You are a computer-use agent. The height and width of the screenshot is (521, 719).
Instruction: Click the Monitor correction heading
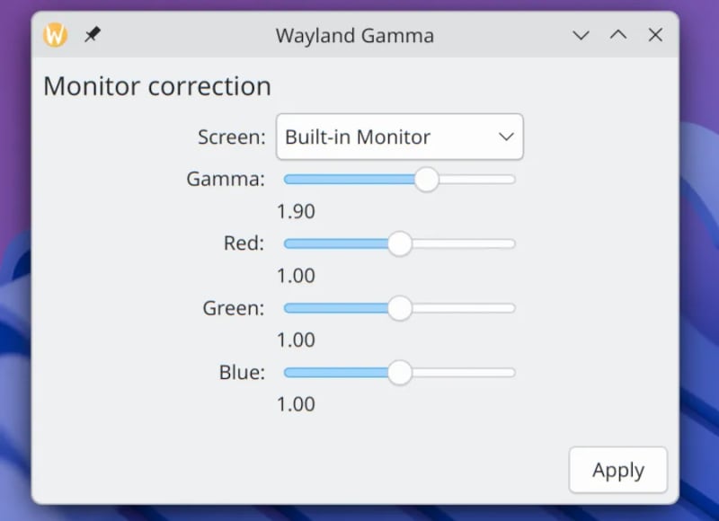[x=157, y=86]
